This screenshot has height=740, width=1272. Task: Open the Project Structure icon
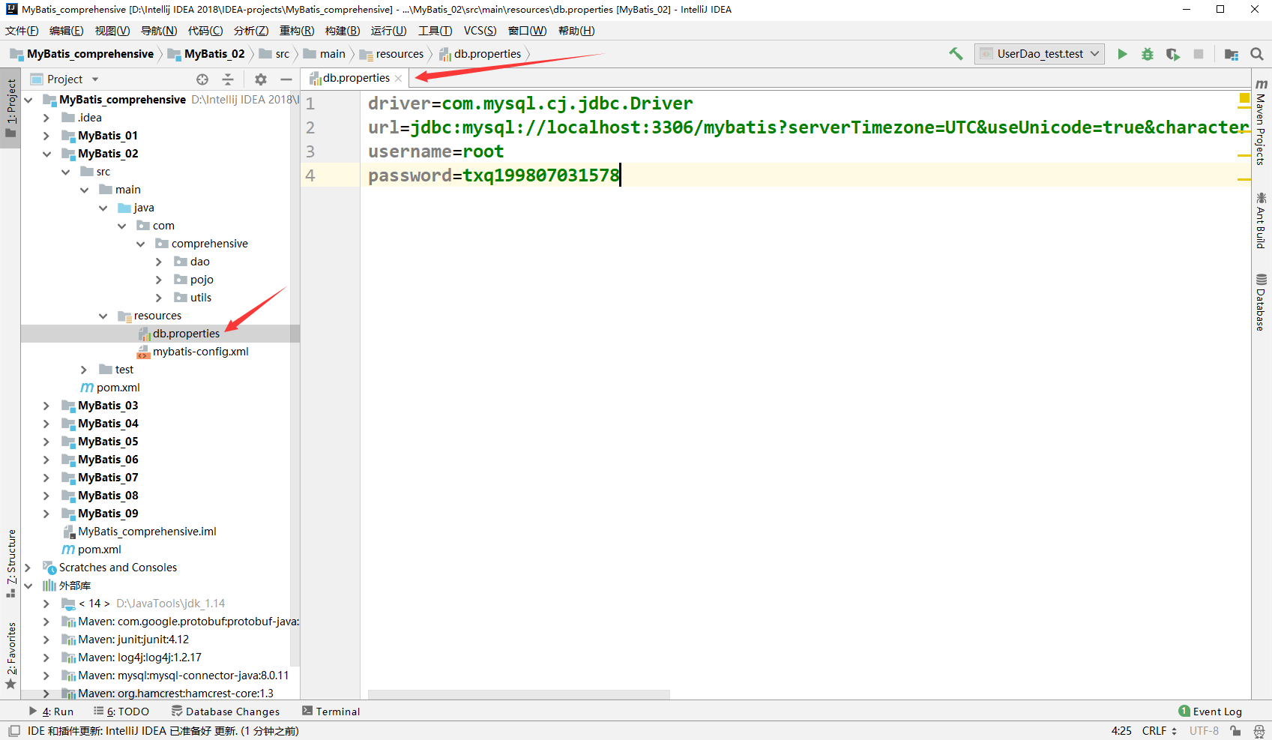1232,54
